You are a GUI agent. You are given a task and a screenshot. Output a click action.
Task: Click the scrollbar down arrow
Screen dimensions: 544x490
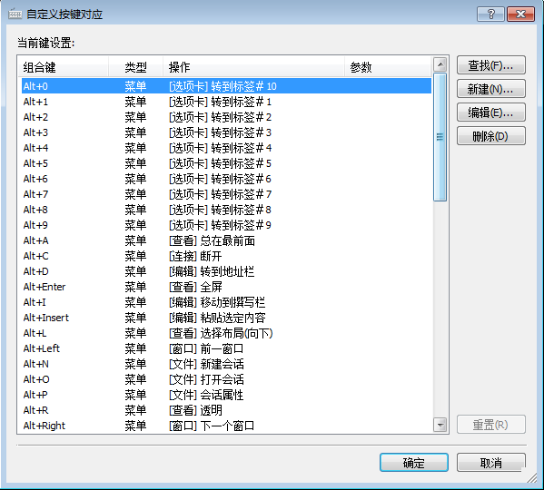tap(440, 425)
